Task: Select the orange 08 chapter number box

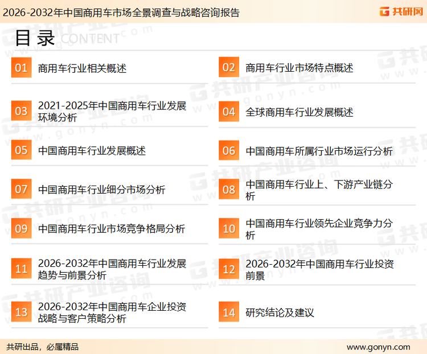Action: coord(229,190)
